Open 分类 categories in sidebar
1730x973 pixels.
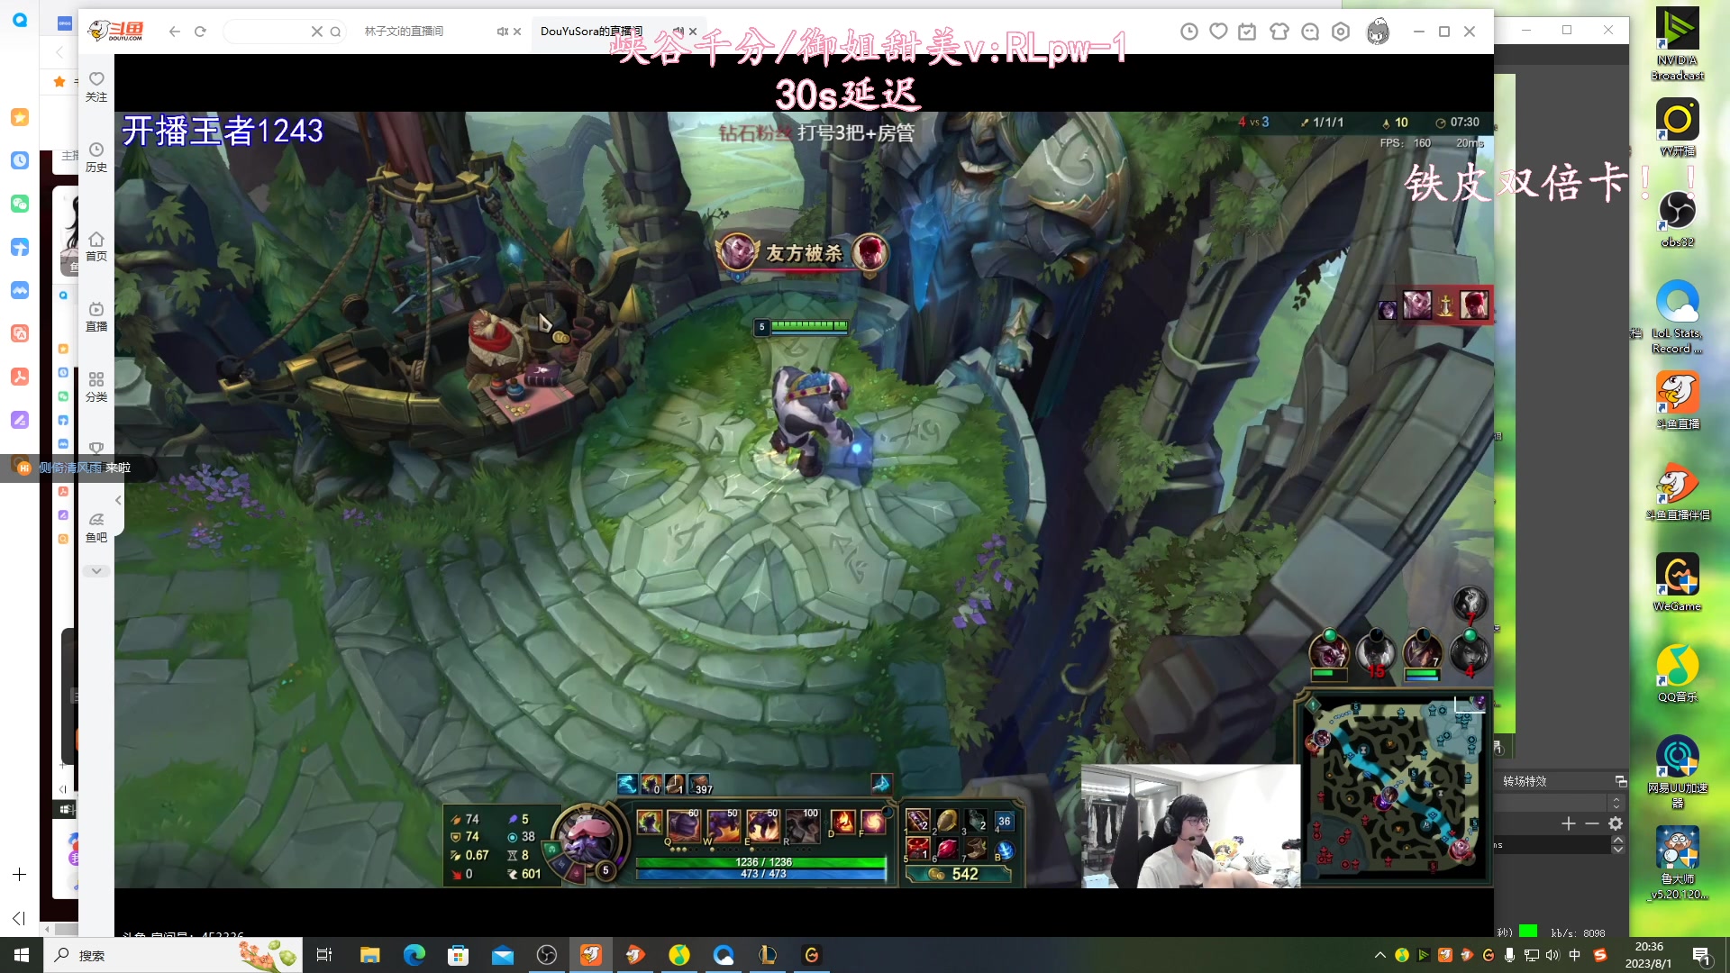[96, 386]
